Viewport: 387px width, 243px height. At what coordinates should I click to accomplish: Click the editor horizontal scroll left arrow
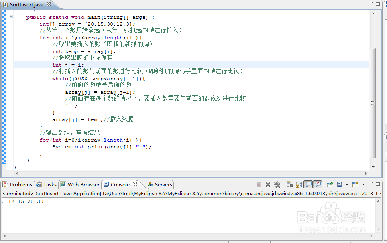coord(17,174)
